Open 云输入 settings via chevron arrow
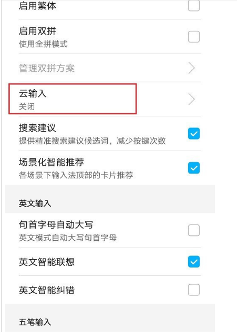The image size is (237, 332). 191,99
